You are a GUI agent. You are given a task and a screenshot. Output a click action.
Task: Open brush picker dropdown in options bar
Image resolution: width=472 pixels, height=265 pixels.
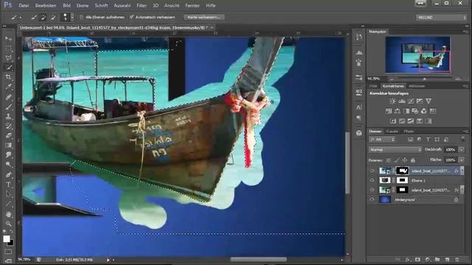[72, 17]
